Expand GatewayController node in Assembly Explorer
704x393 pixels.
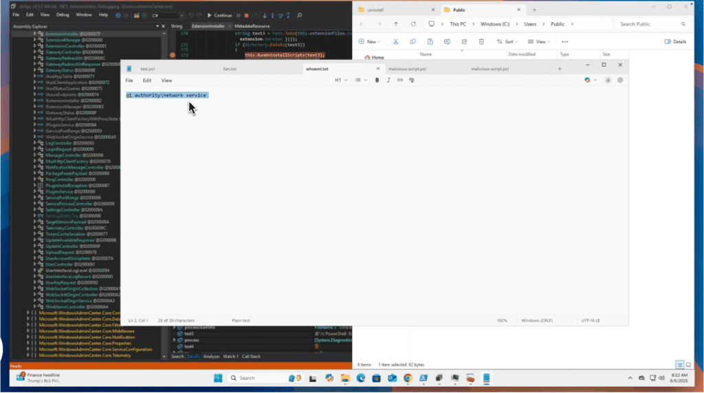(34, 52)
